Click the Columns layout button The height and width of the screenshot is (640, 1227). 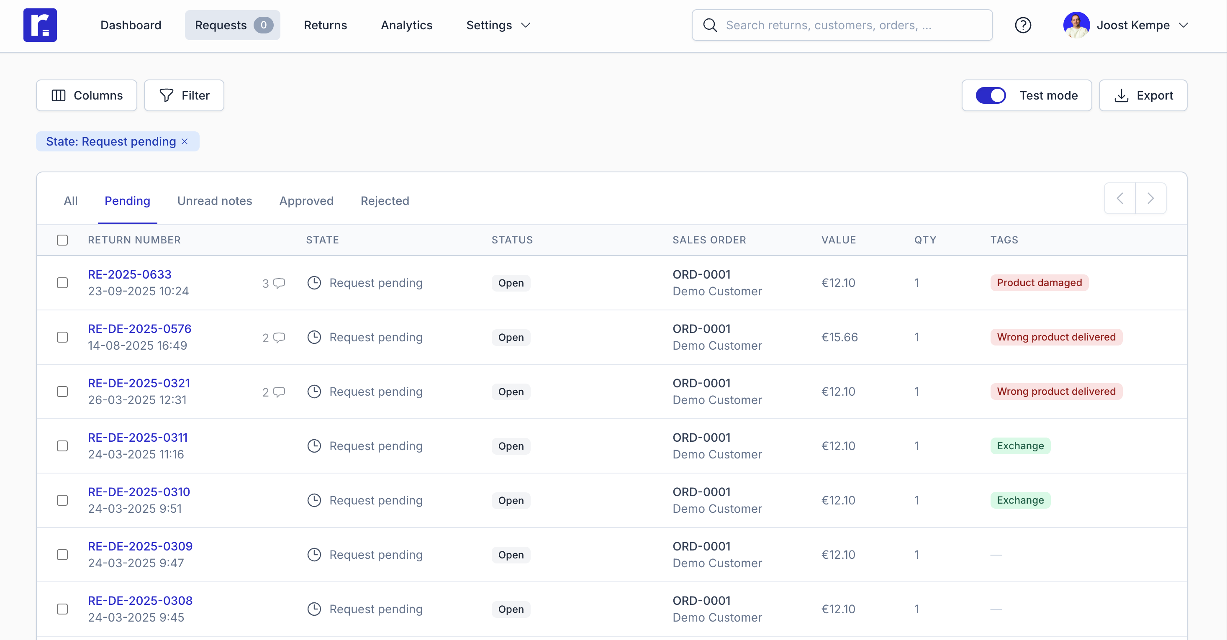pyautogui.click(x=87, y=95)
